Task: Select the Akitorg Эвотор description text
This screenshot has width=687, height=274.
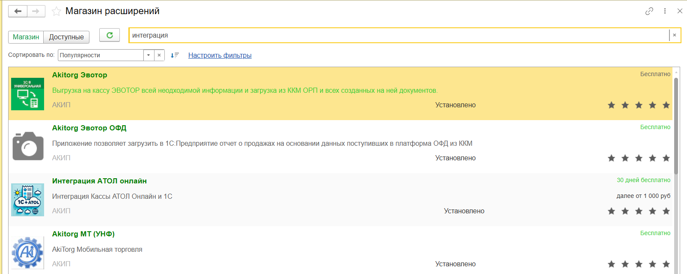Action: (x=245, y=91)
